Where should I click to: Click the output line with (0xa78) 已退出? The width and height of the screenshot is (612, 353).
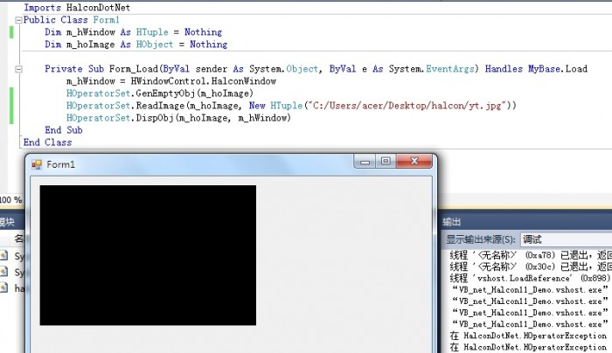(531, 255)
